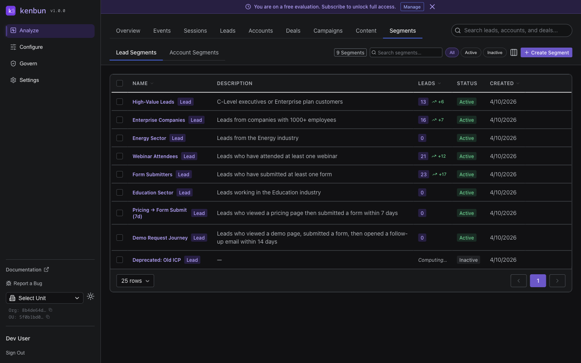Screen dimensions: 581x363
Task: Click the kenbun logo icon
Action: 11,10
